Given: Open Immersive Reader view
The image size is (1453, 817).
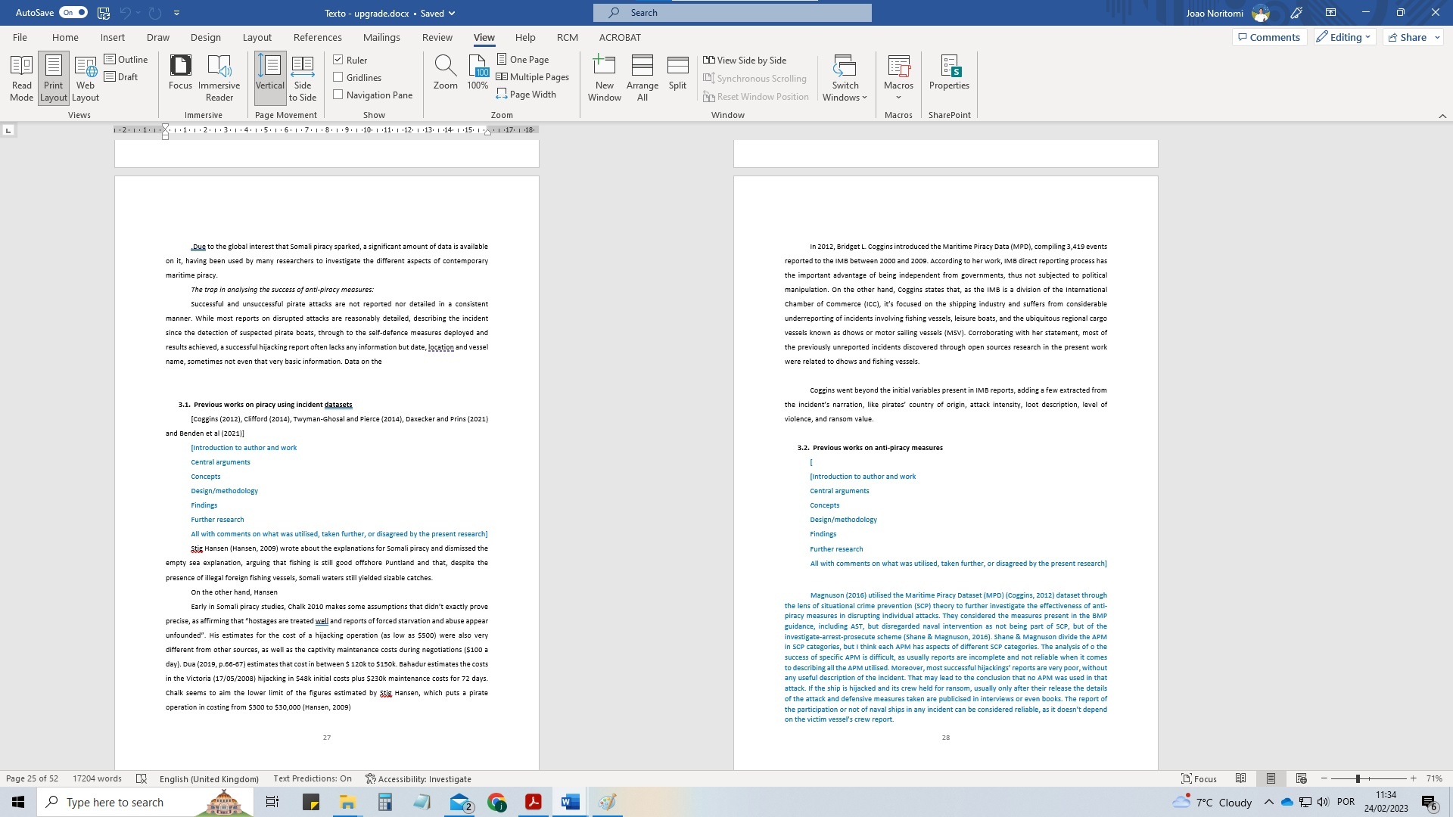Looking at the screenshot, I should 219,77.
